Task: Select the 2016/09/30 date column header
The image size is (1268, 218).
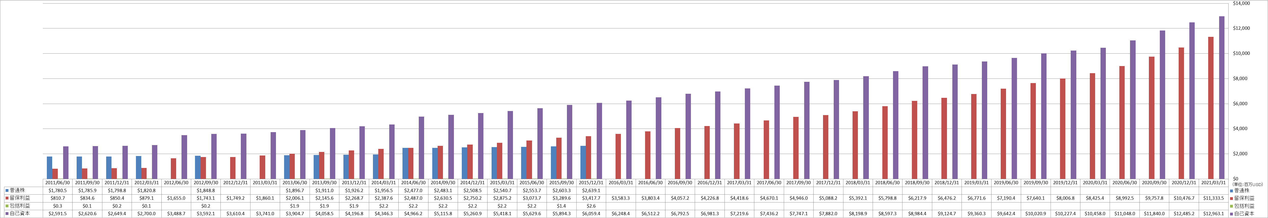Action: coord(680,183)
